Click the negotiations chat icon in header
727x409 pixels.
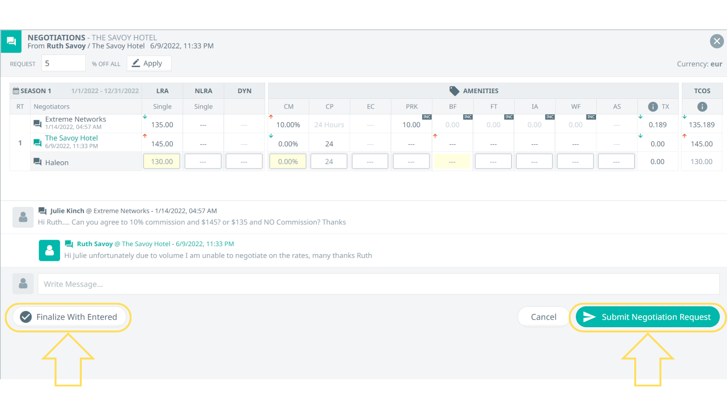coord(11,41)
